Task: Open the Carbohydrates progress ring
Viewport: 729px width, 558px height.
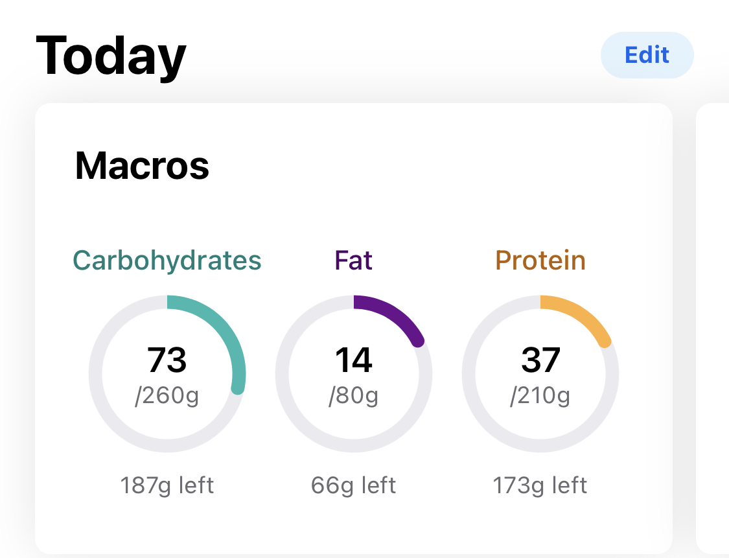Action: [x=167, y=374]
